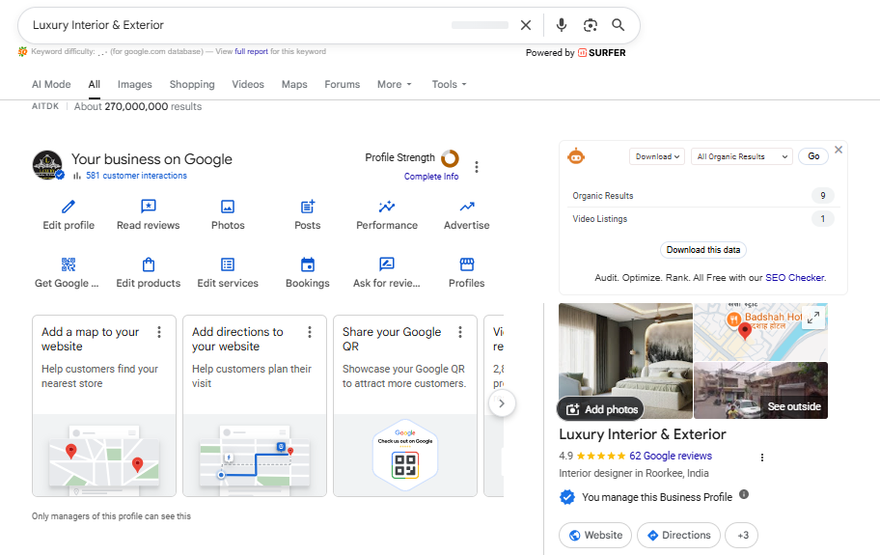
Task: Switch to Forums tab
Action: pyautogui.click(x=343, y=84)
